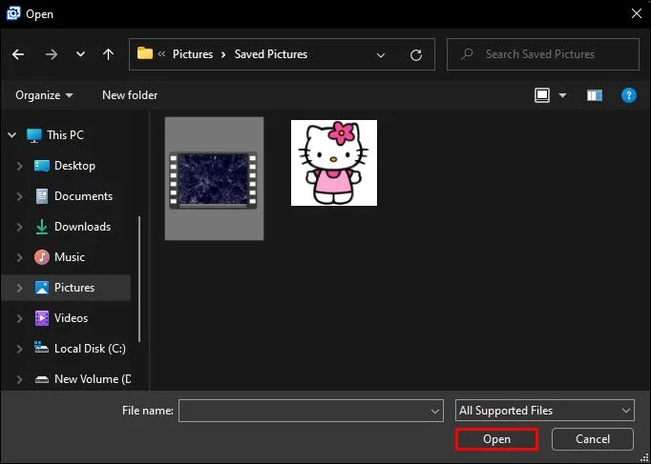Open the Organize menu
The image size is (651, 464).
(x=44, y=95)
